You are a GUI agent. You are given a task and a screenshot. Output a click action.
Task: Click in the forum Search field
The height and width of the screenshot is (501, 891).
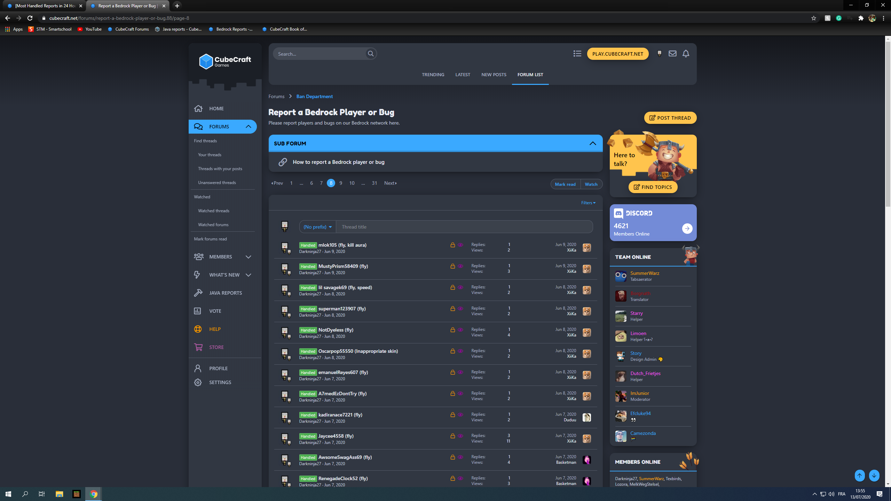(320, 54)
